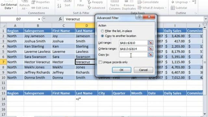Click vertical scrollbar down arrow
208x117 pixels.
[x=205, y=114]
